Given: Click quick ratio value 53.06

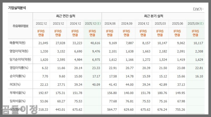Looking at the screenshot, I should click(44, 101).
